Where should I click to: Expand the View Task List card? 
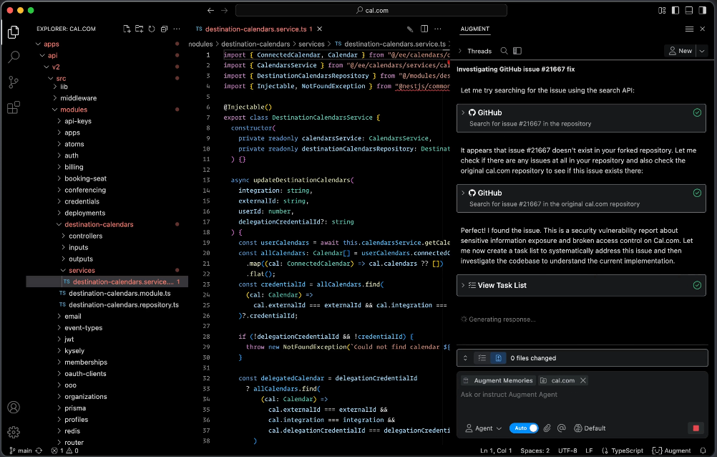[581, 285]
